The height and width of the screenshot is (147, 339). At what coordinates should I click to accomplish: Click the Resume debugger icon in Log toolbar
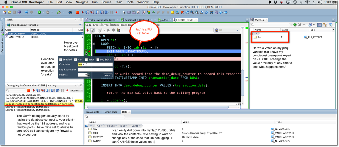tap(57, 91)
